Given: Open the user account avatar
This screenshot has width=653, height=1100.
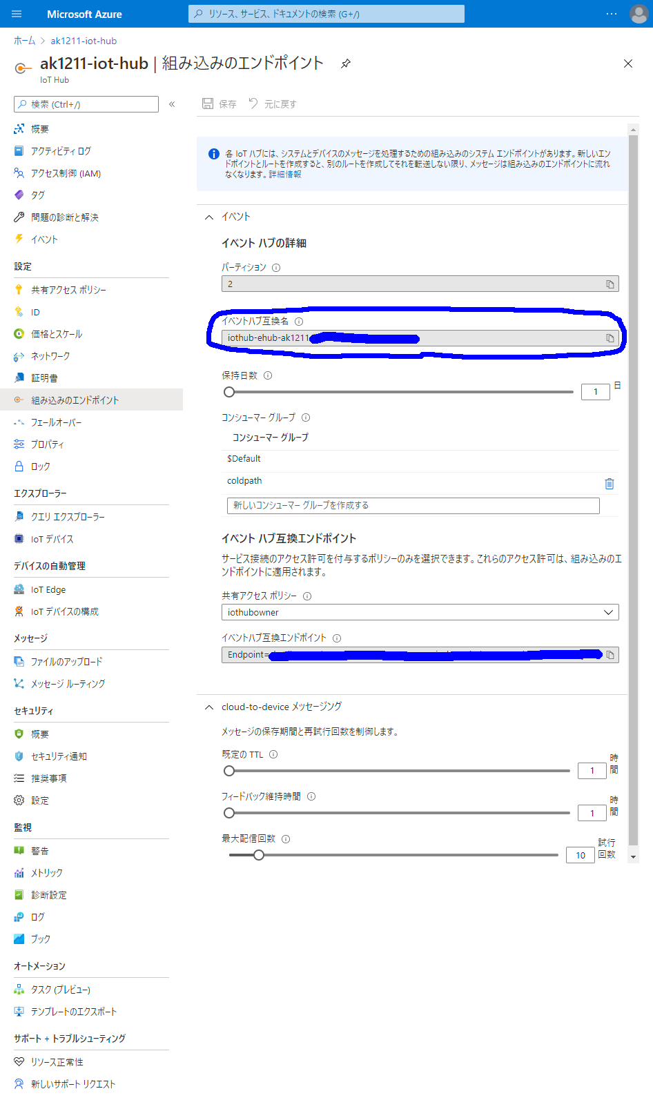Looking at the screenshot, I should [x=639, y=14].
